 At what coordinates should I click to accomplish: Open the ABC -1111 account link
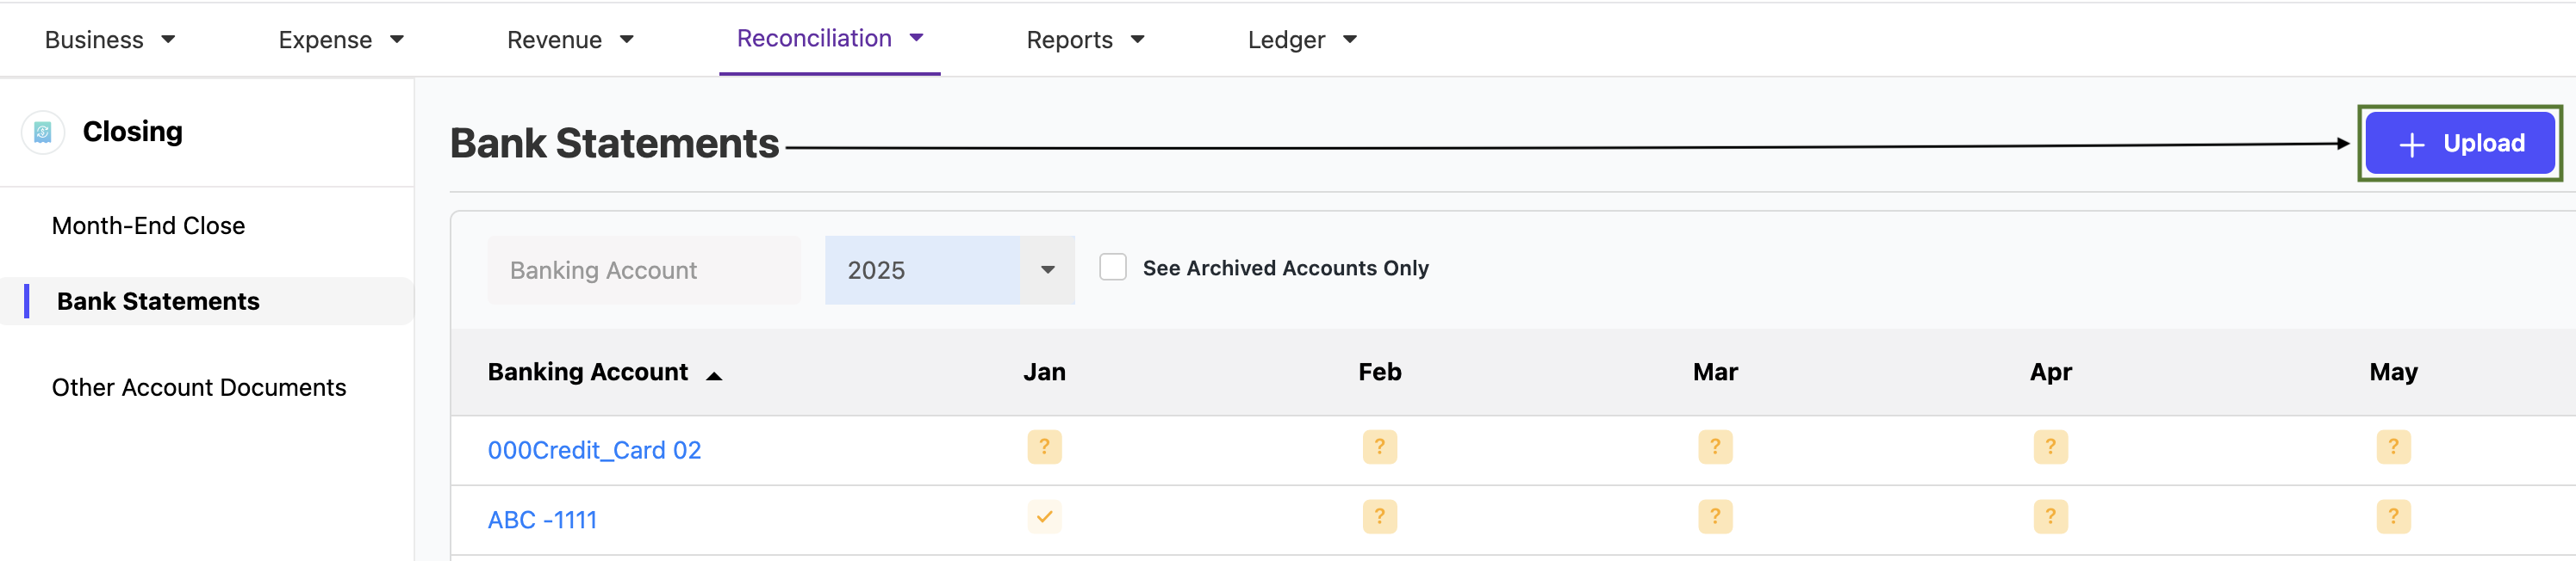tap(542, 520)
